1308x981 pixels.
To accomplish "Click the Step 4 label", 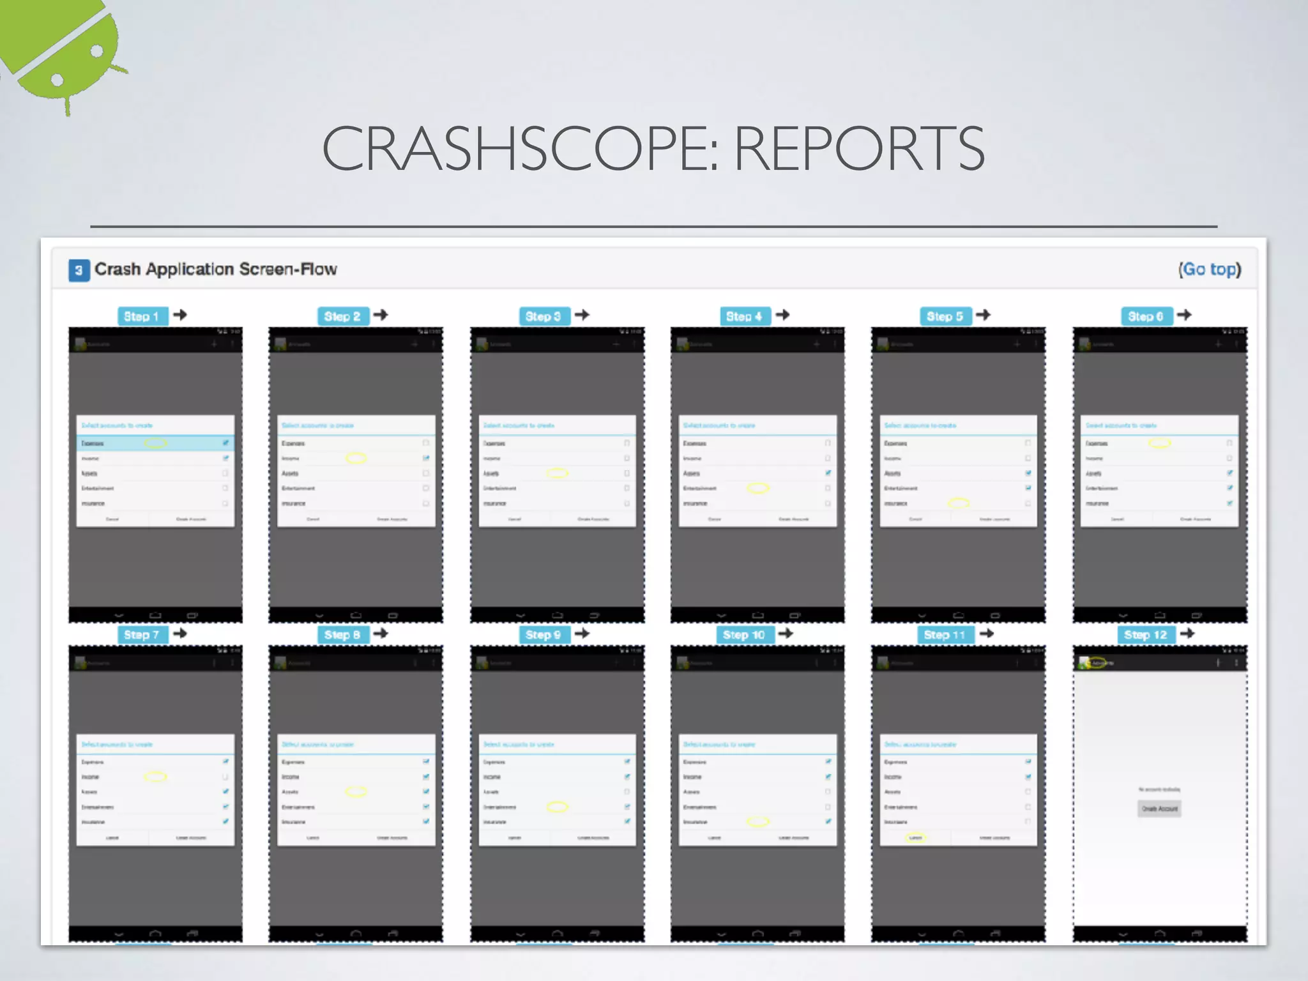I will (x=745, y=316).
